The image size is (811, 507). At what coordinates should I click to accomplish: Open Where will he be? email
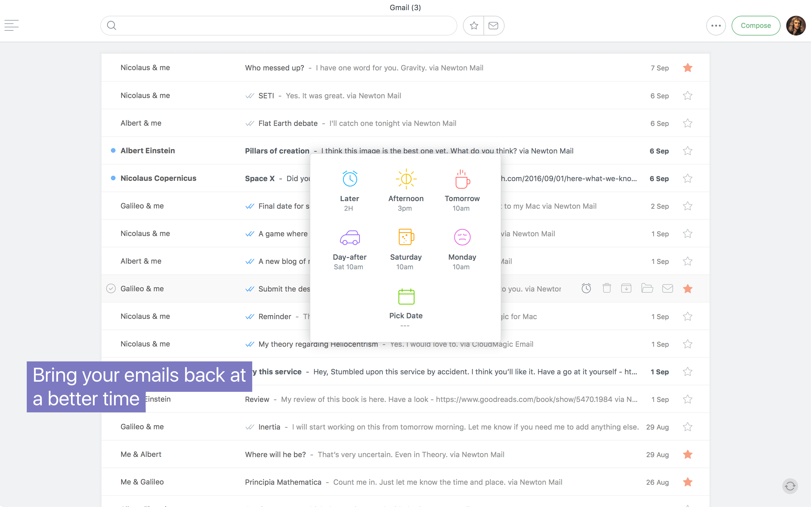(405, 454)
